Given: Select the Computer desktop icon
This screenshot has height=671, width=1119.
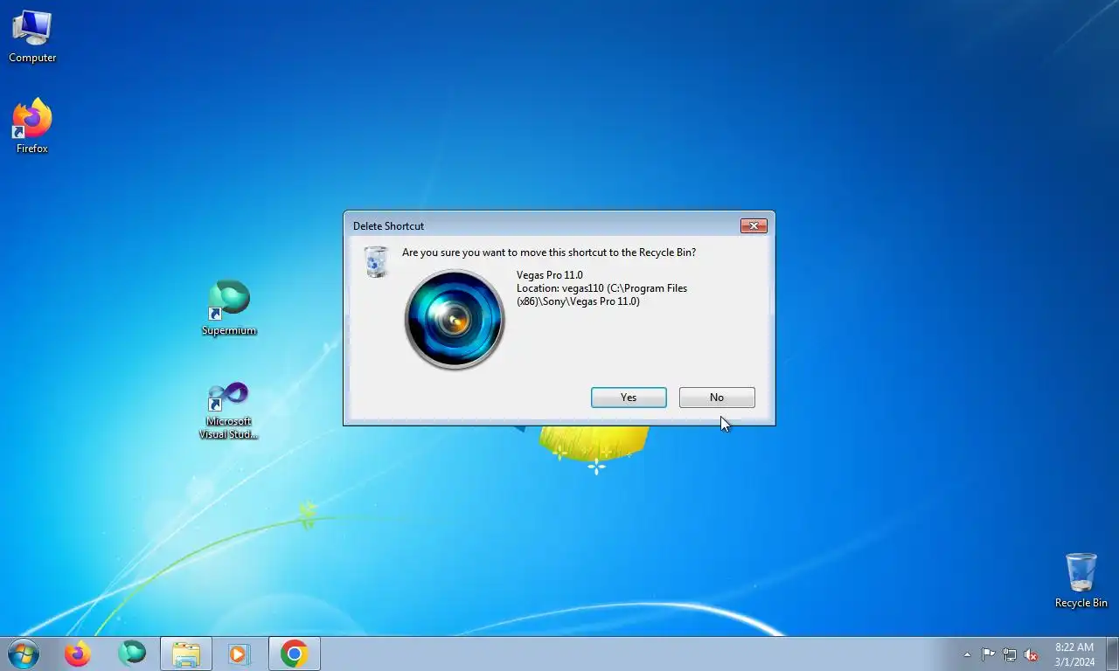Looking at the screenshot, I should 32,37.
